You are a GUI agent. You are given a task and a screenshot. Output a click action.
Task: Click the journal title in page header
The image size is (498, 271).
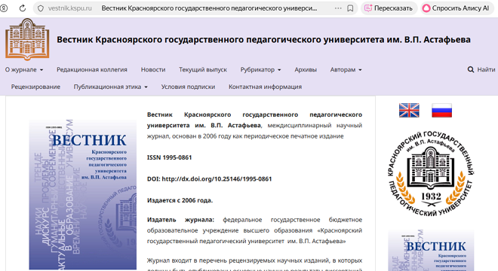point(263,40)
